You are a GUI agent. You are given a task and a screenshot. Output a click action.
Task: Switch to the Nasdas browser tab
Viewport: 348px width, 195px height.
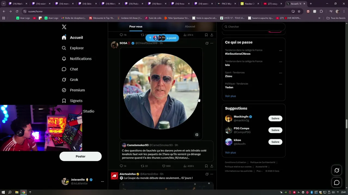click(250, 4)
